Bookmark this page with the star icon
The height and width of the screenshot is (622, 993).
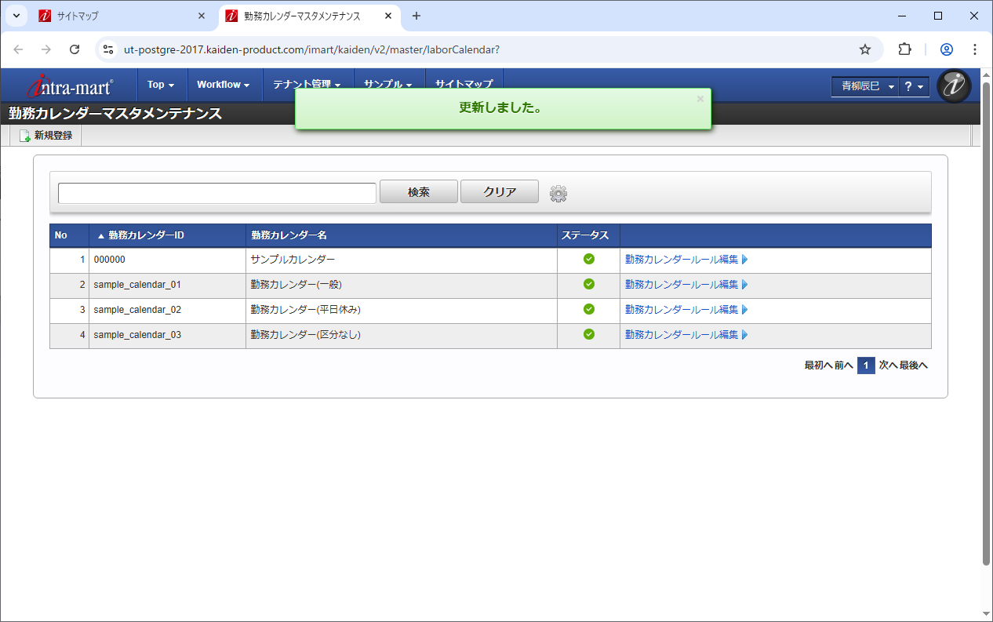tap(865, 49)
